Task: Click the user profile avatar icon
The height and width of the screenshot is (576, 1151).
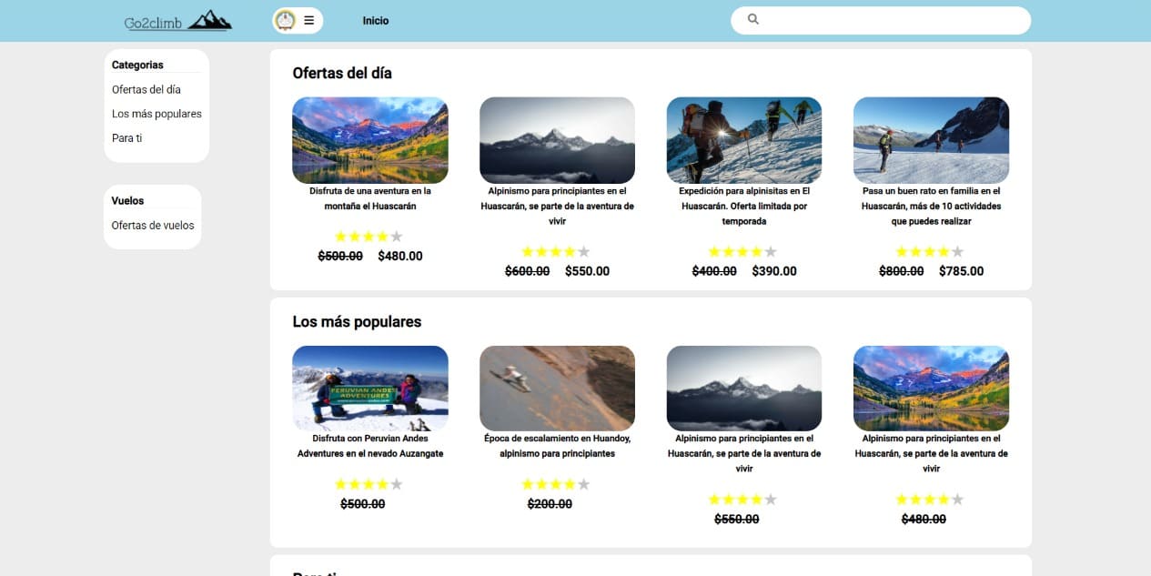Action: (x=286, y=20)
